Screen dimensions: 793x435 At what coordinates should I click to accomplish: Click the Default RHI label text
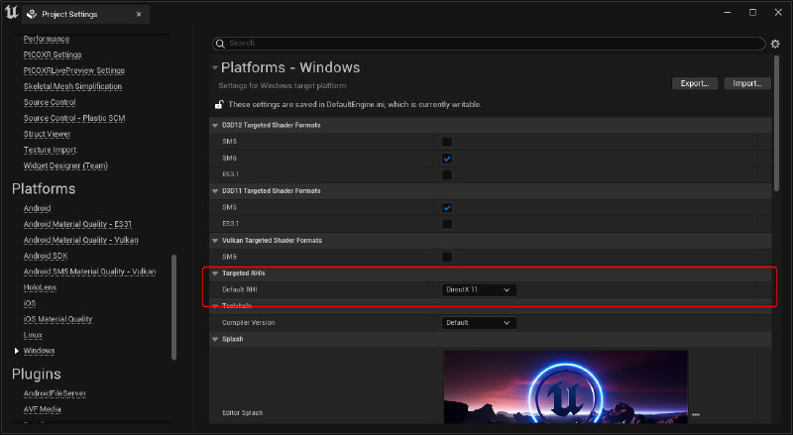(240, 289)
